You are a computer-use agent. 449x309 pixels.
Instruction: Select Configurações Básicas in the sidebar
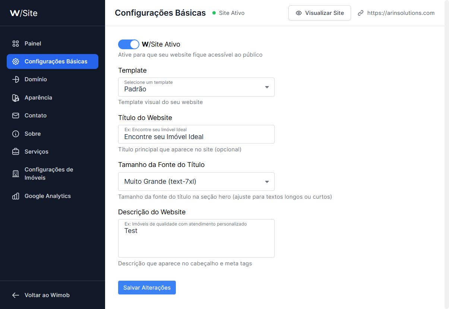53,62
